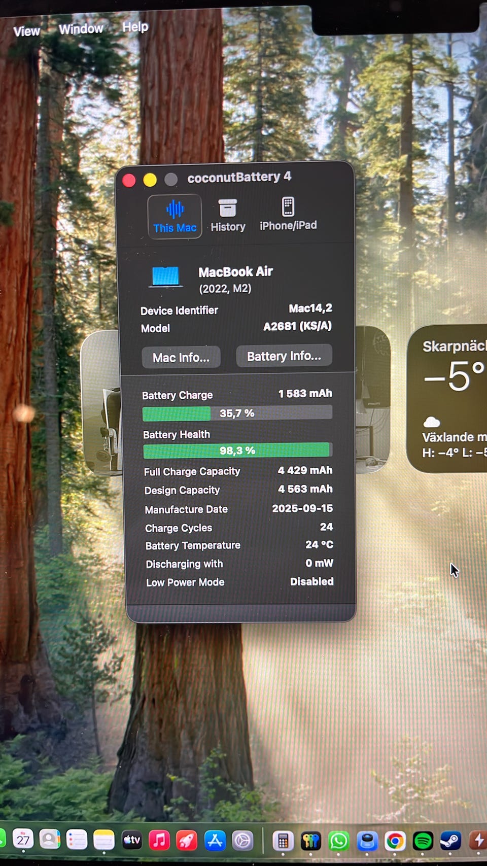Click the Battery Info... button

coord(284,356)
